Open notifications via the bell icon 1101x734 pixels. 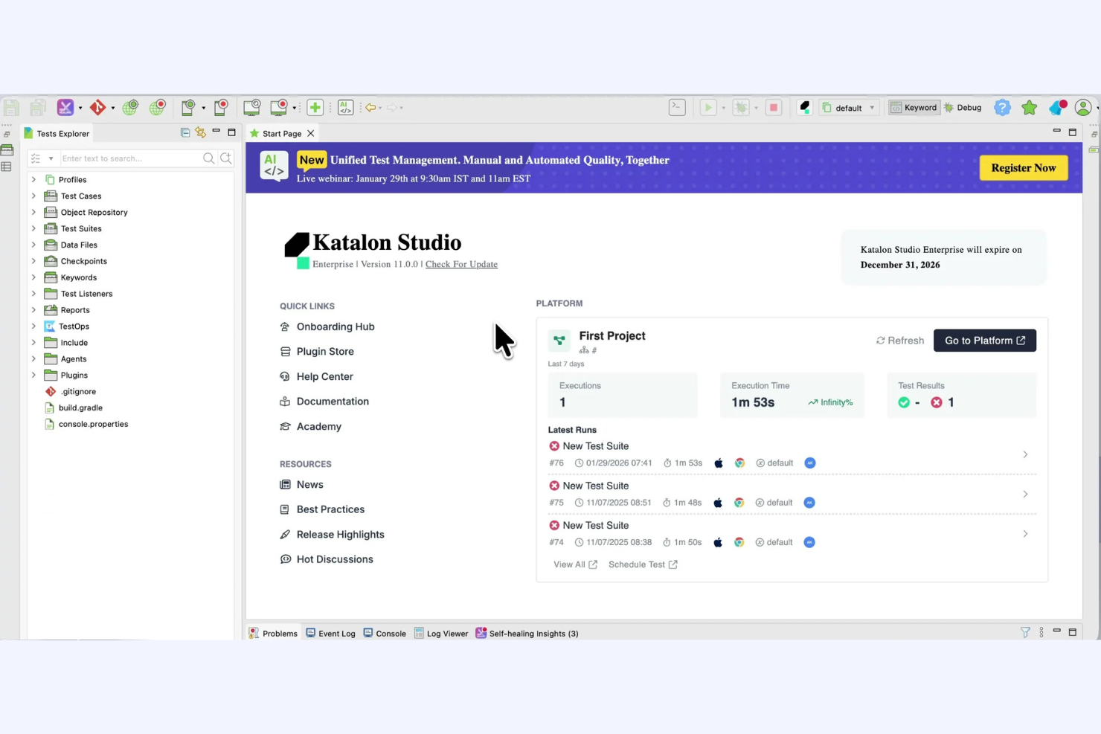(1056, 107)
